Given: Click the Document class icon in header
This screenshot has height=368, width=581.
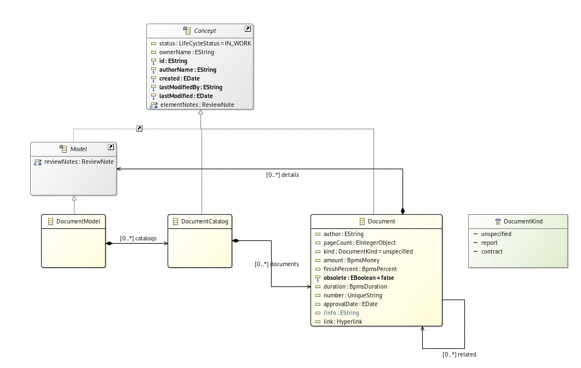Looking at the screenshot, I should 362,221.
